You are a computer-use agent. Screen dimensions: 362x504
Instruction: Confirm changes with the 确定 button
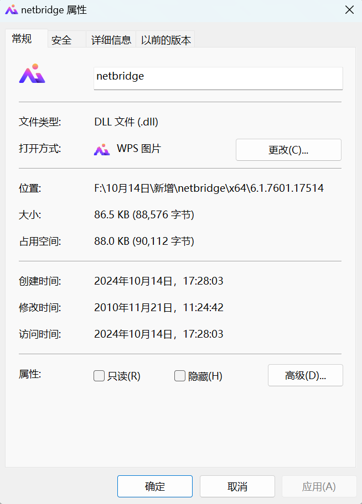[x=154, y=486]
